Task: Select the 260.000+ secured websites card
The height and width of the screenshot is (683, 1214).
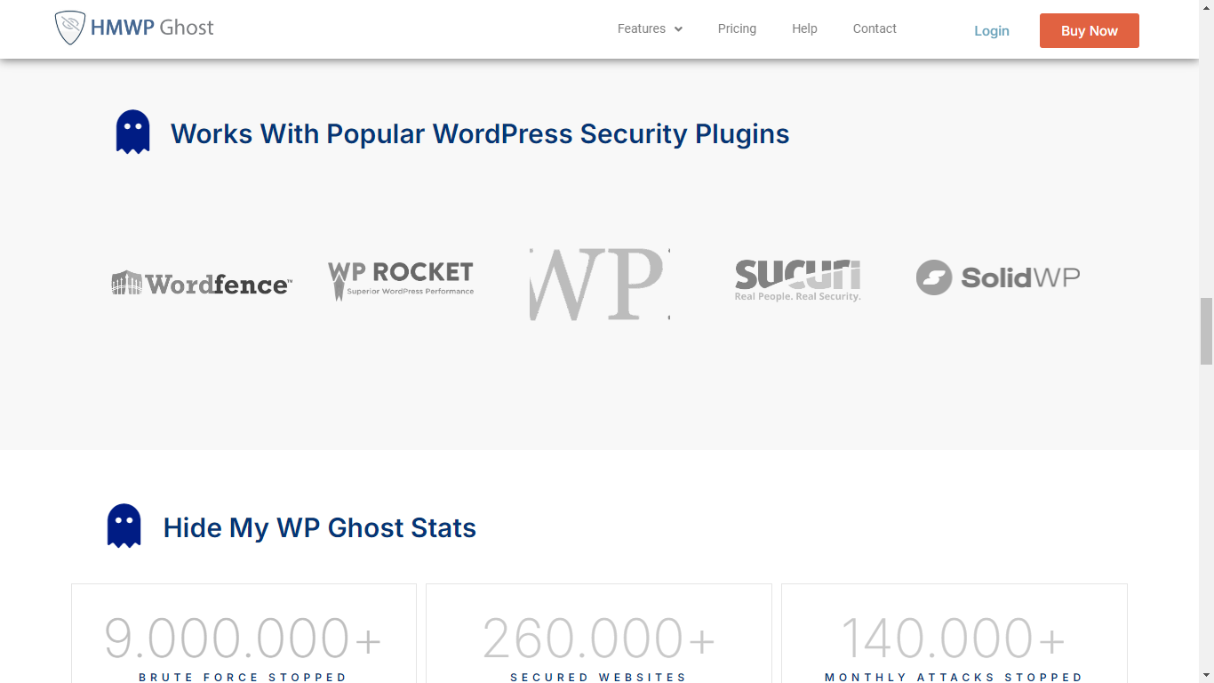Action: click(599, 636)
